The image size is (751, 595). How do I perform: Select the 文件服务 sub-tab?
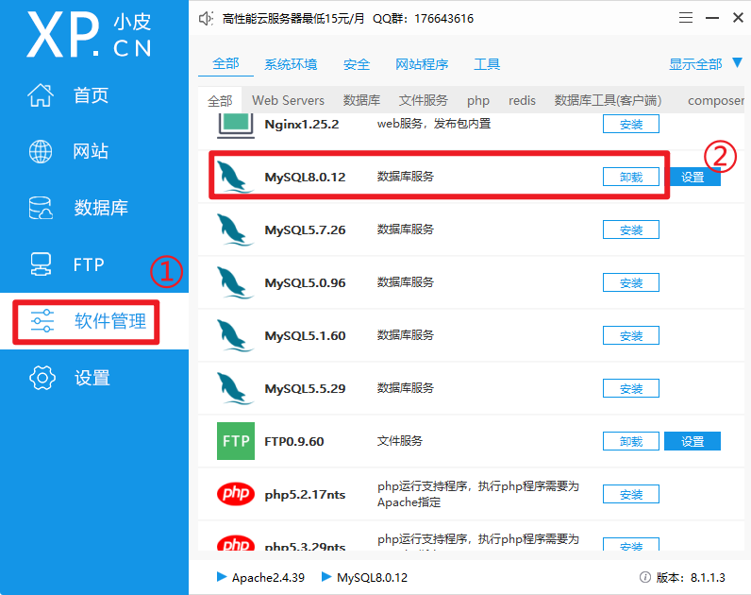click(x=424, y=100)
